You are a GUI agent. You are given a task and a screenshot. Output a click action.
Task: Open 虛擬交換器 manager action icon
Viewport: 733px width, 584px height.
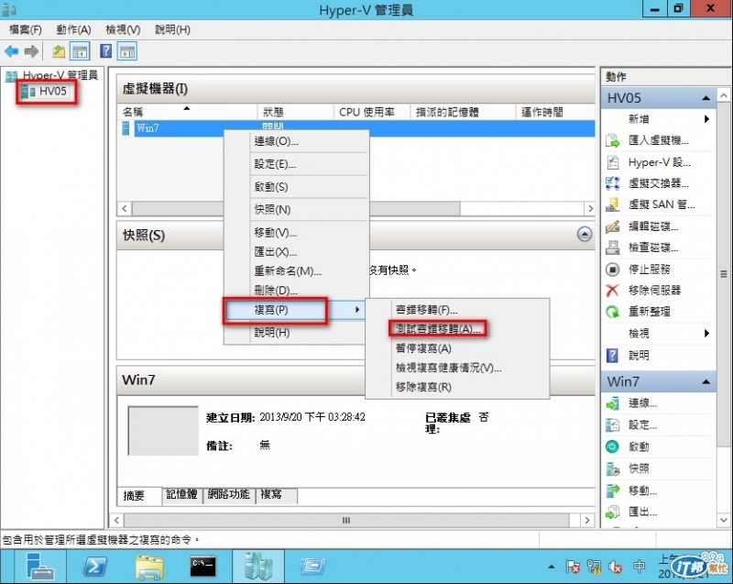click(612, 183)
